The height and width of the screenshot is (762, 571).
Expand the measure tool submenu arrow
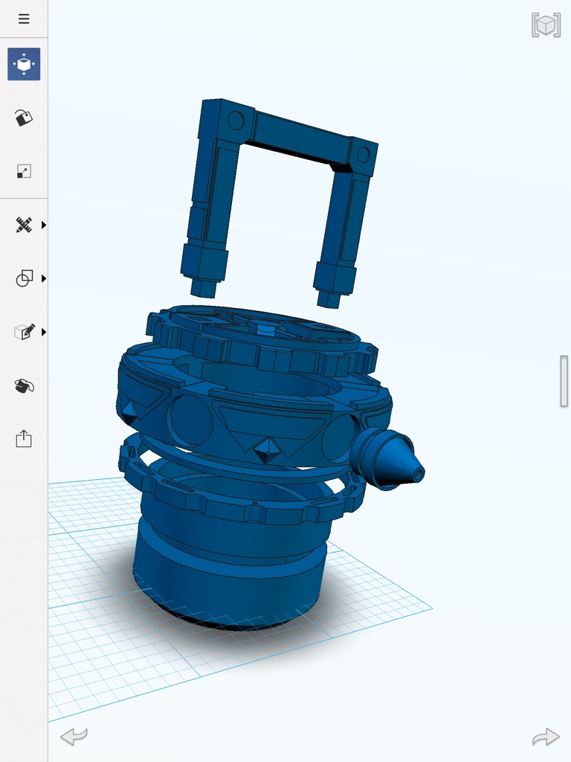[44, 225]
